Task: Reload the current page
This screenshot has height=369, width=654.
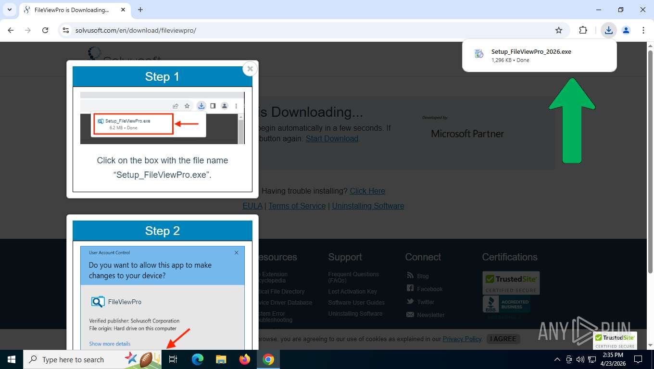Action: pyautogui.click(x=45, y=30)
